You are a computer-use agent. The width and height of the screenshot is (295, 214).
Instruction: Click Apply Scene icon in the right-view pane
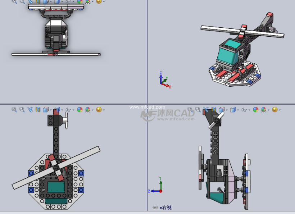(263, 109)
